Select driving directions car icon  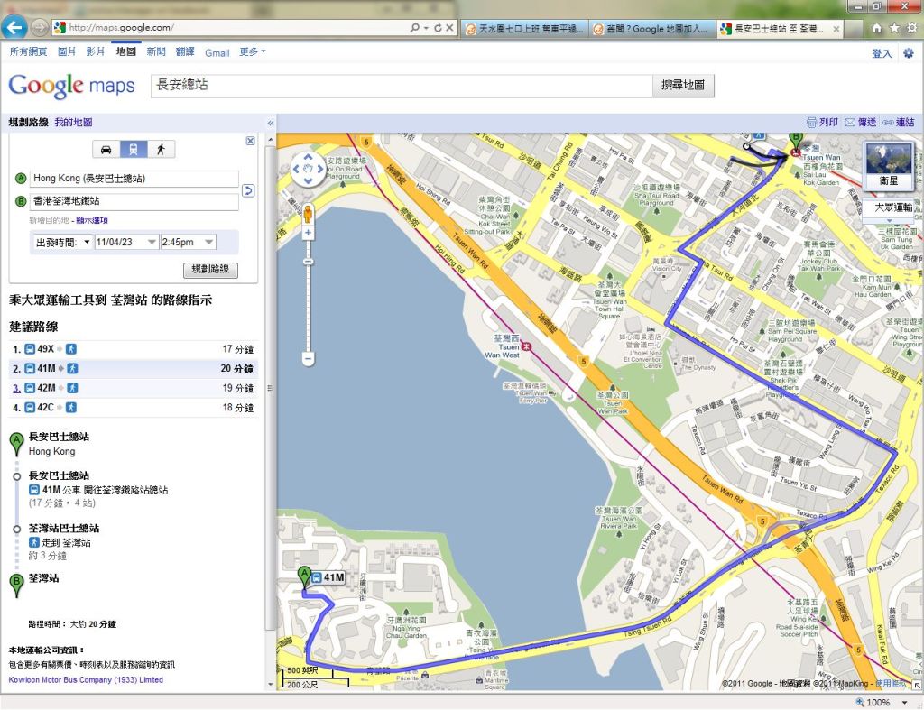point(106,150)
